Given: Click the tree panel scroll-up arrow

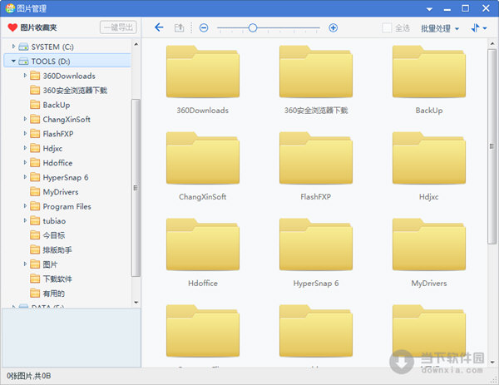Looking at the screenshot, I should tap(136, 44).
